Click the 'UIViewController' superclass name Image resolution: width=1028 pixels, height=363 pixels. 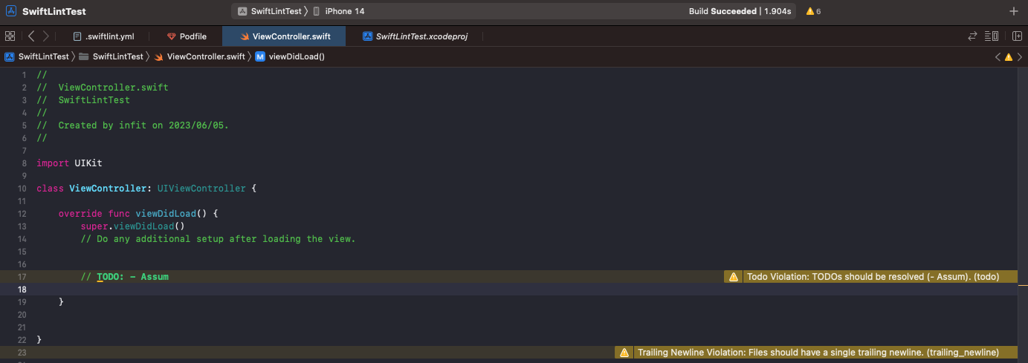point(201,189)
